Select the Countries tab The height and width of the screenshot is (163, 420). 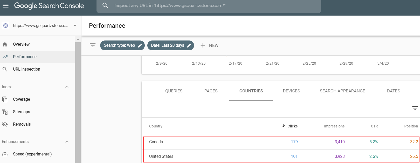coord(251,91)
